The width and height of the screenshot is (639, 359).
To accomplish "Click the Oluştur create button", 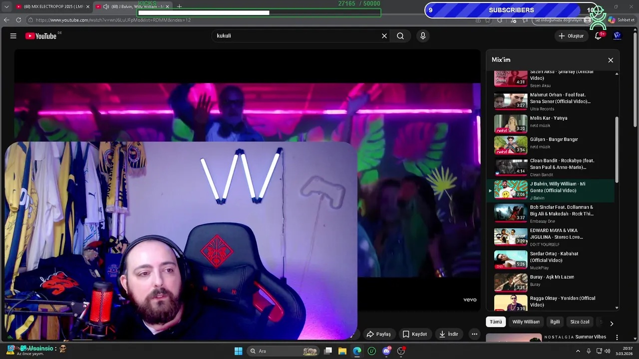I will pyautogui.click(x=571, y=36).
